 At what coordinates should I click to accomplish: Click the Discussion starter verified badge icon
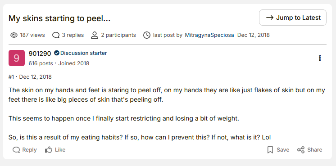coord(57,53)
